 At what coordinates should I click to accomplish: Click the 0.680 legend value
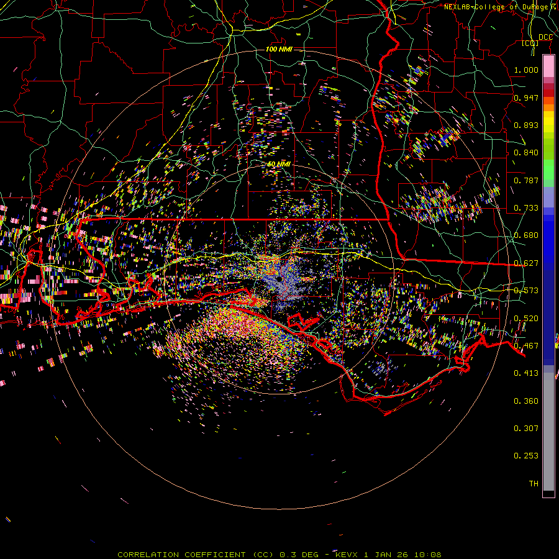(x=526, y=235)
